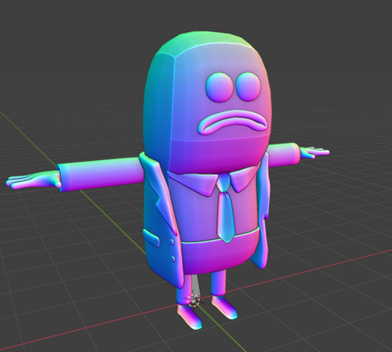Click the short arm on the right side
Image resolution: width=392 pixels, height=352 pixels.
[283, 154]
